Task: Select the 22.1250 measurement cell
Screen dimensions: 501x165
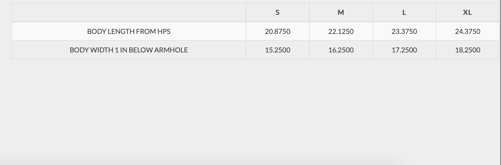Action: (x=341, y=32)
